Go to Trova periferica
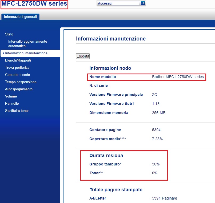Image resolution: width=215 pixels, height=203 pixels. pos(17,67)
